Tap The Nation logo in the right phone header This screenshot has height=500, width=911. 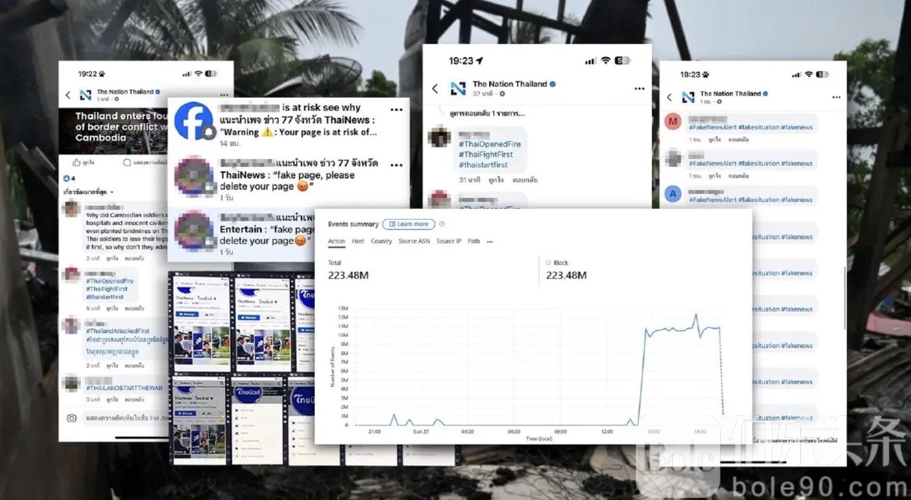pos(688,97)
